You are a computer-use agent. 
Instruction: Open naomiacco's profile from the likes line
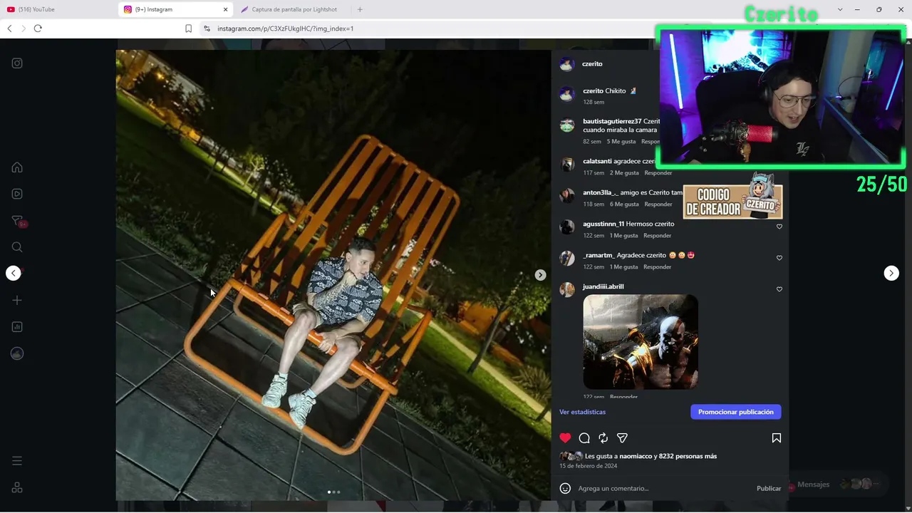tap(636, 456)
